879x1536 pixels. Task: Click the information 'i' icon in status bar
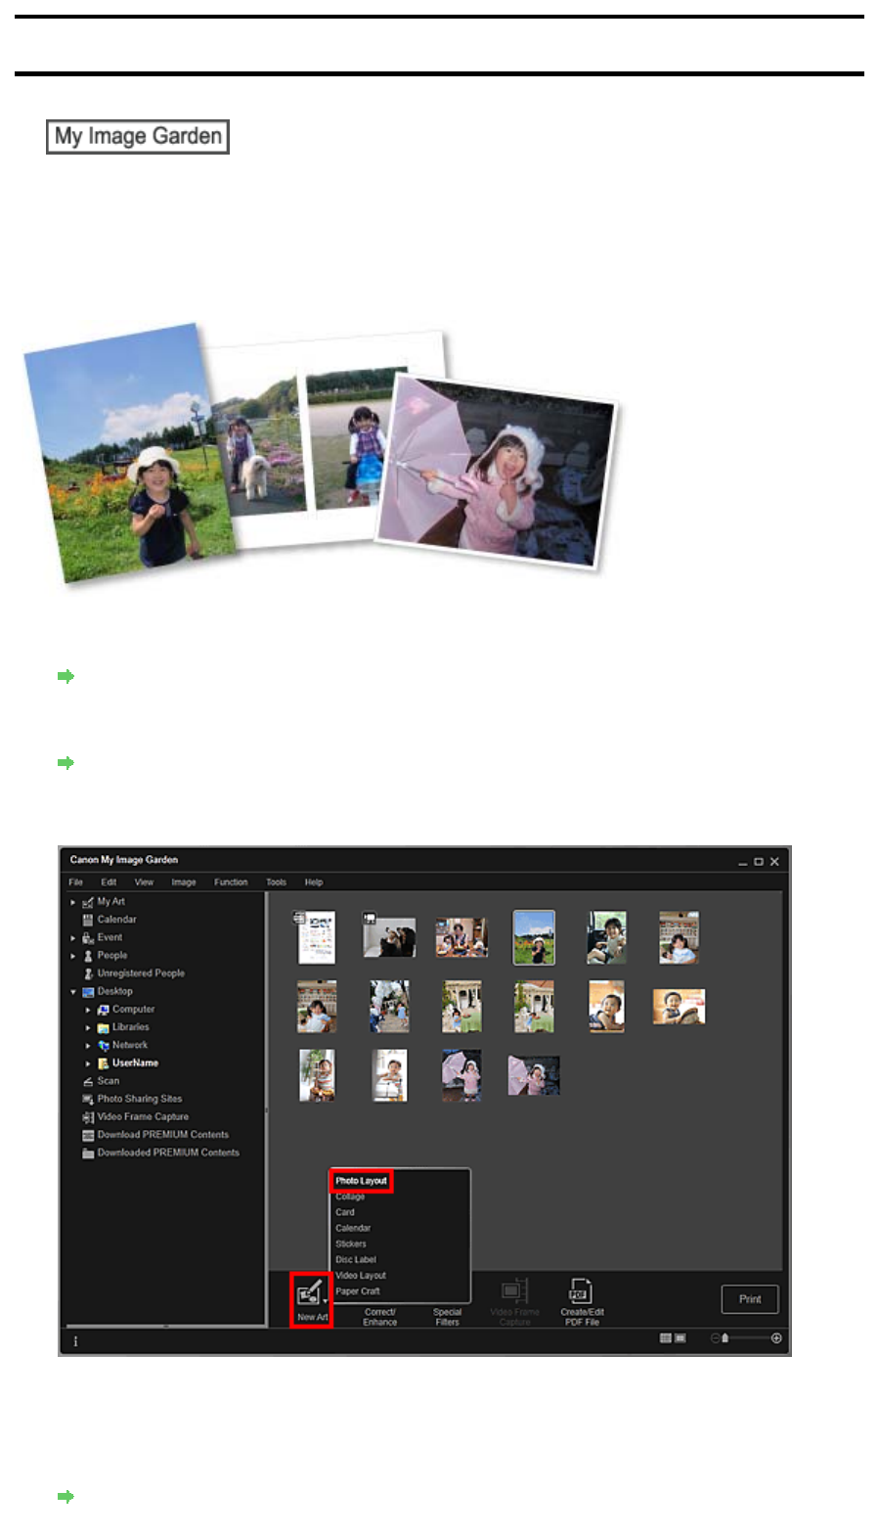75,1340
